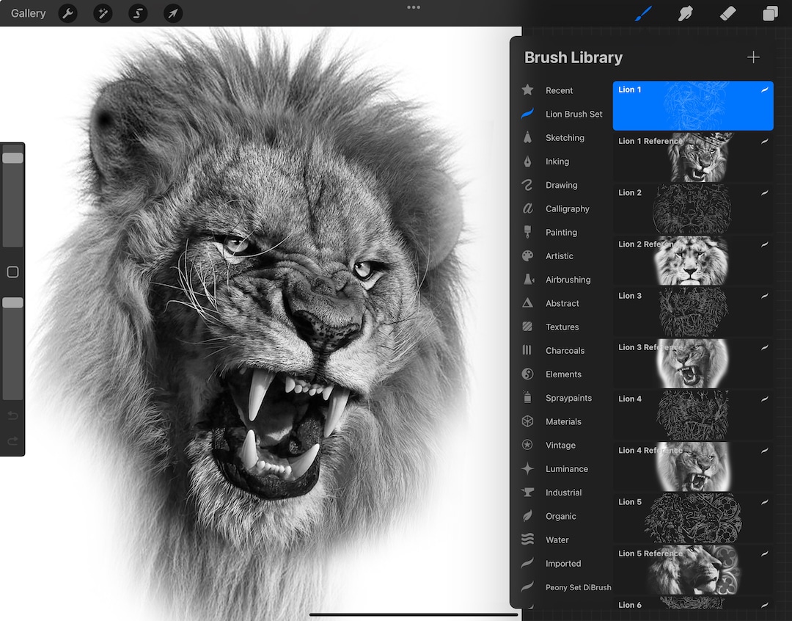Select the Smudge tool
792x621 pixels.
coord(686,13)
